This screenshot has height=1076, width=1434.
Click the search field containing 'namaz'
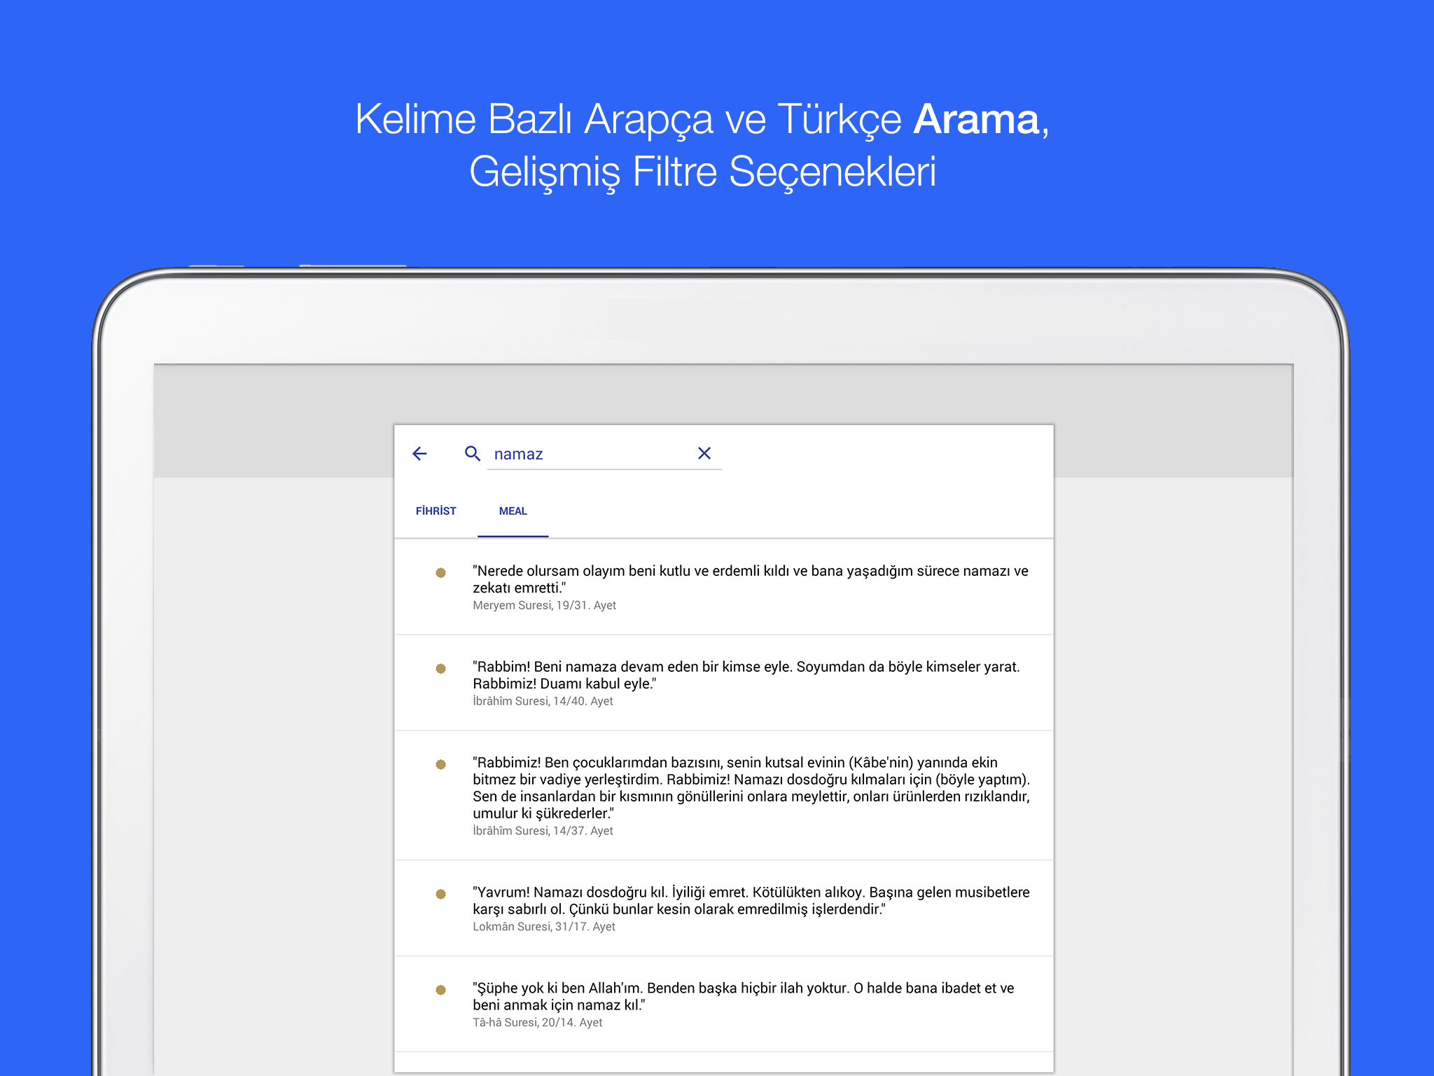coord(604,454)
